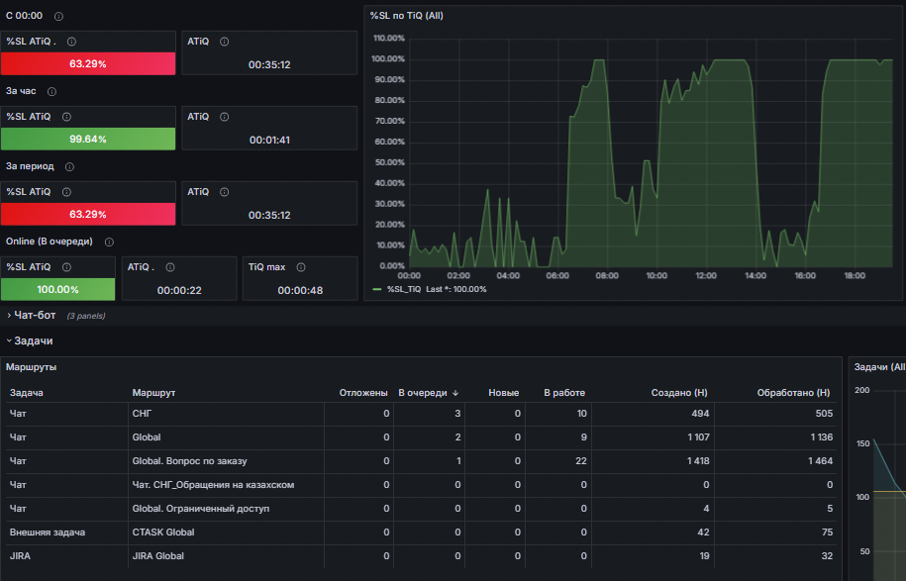
Task: Toggle the %SL_TiQ legend series
Action: [404, 289]
